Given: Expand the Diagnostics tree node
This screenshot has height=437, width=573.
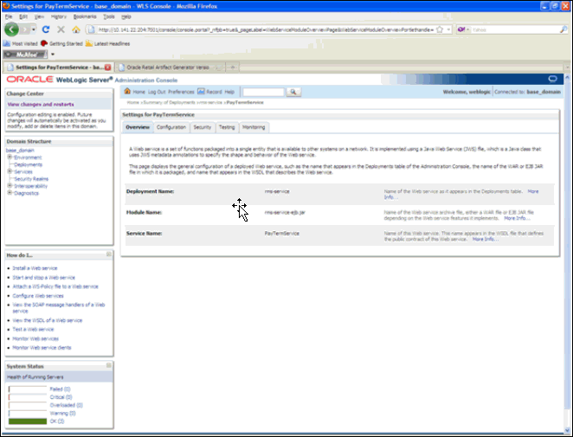Looking at the screenshot, I should (x=10, y=193).
